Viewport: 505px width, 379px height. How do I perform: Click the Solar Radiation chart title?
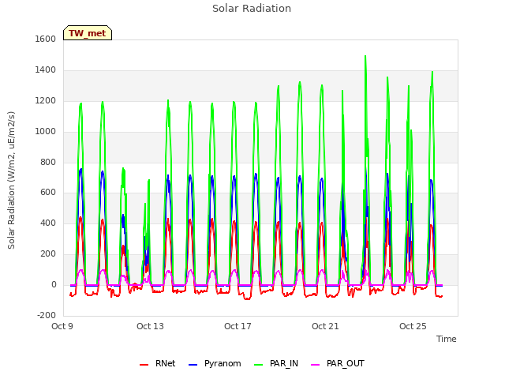(252, 9)
